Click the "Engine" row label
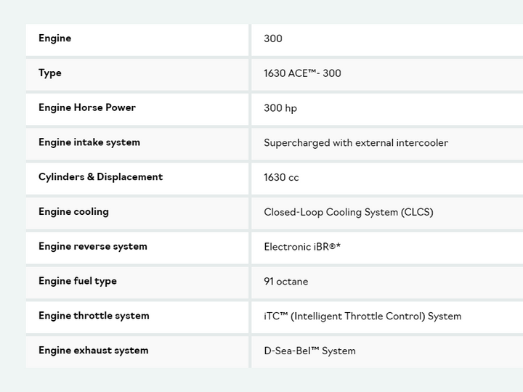Image resolution: width=523 pixels, height=392 pixels. click(55, 38)
